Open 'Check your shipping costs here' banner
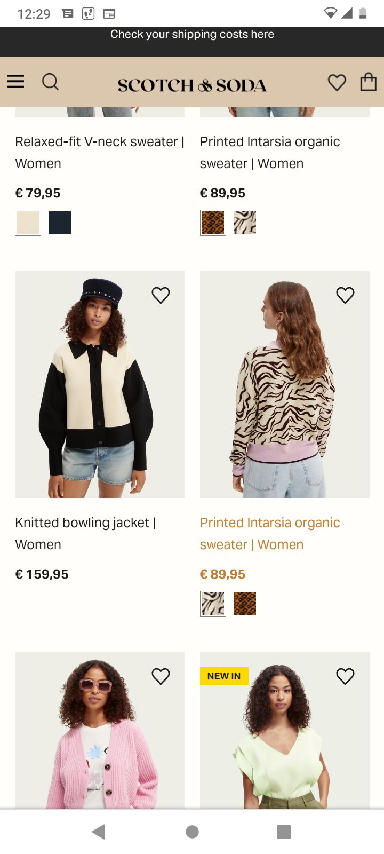Image resolution: width=384 pixels, height=854 pixels. [192, 35]
